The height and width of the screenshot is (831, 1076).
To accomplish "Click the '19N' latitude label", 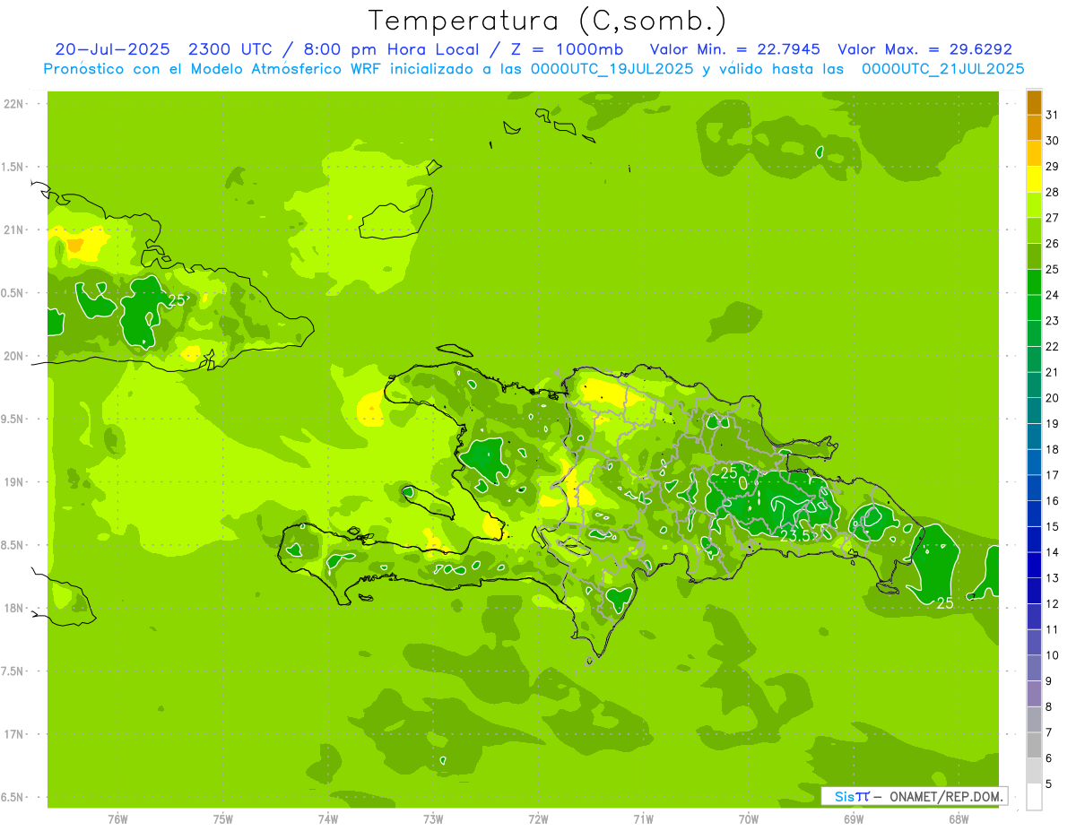I will click(13, 482).
